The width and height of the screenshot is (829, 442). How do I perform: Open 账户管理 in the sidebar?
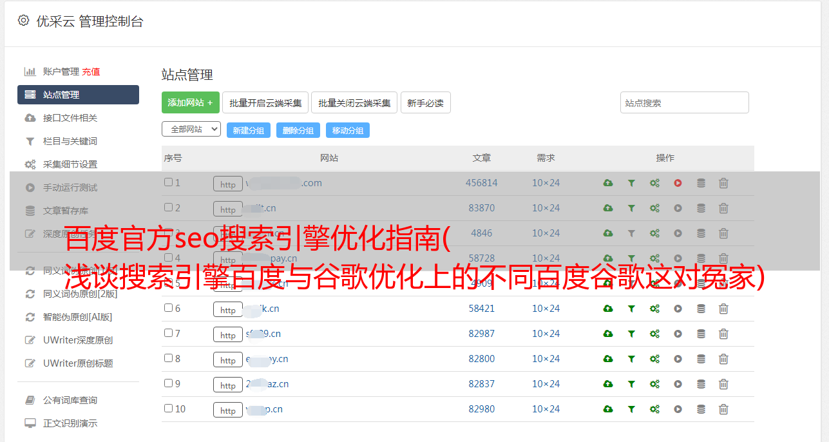(x=61, y=72)
